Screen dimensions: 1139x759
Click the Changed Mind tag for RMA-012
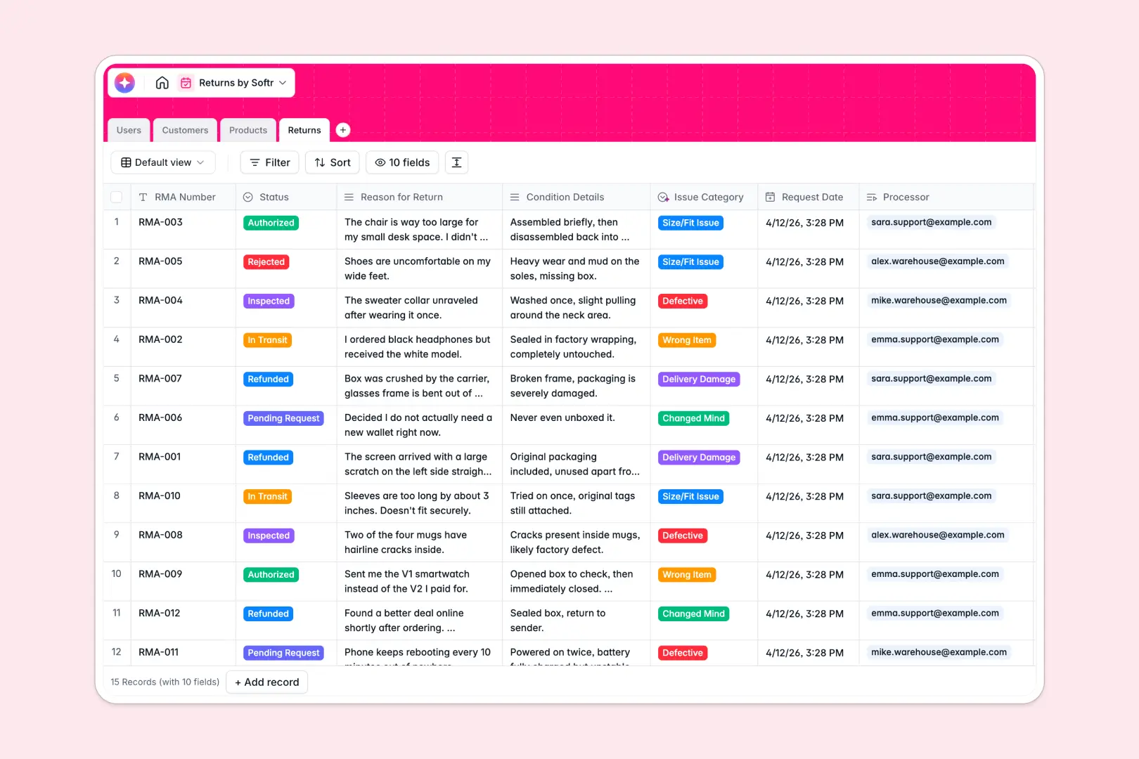694,614
